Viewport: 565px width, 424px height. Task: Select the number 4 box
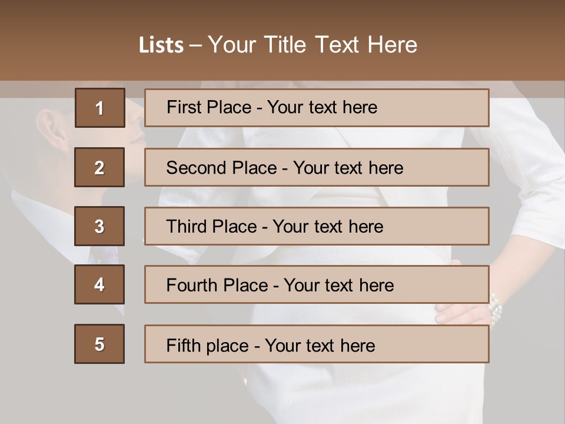(99, 284)
